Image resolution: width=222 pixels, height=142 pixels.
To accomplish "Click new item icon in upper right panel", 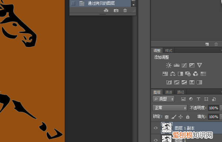I will pos(207,44).
